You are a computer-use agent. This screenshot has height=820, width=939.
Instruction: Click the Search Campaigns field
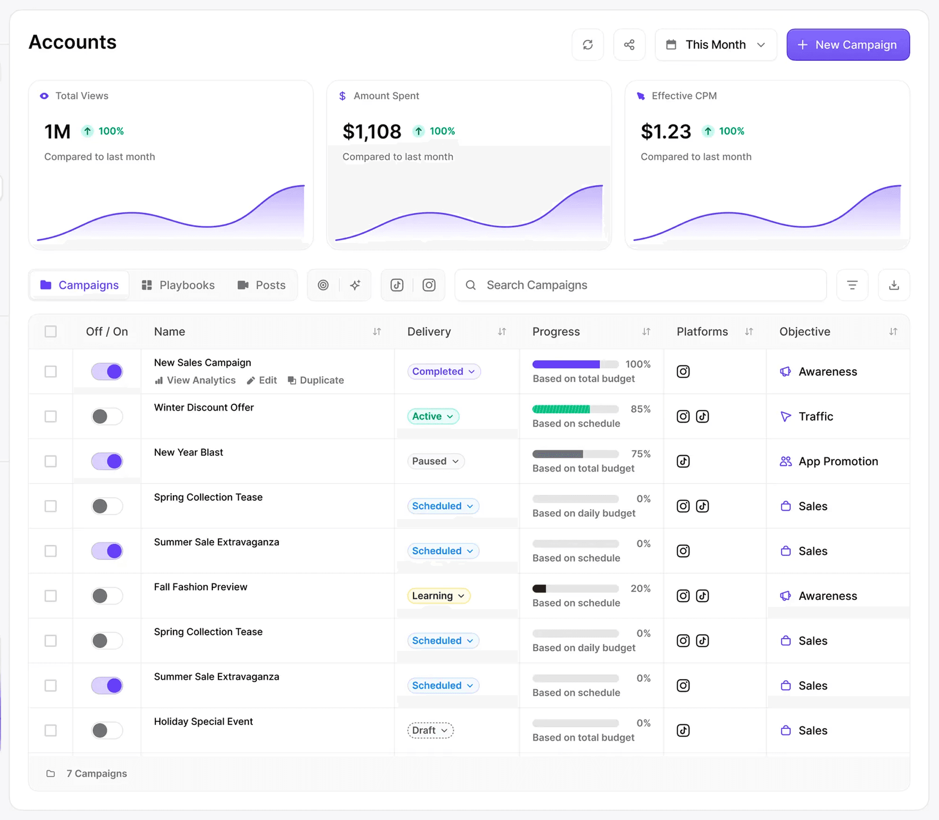(x=641, y=285)
